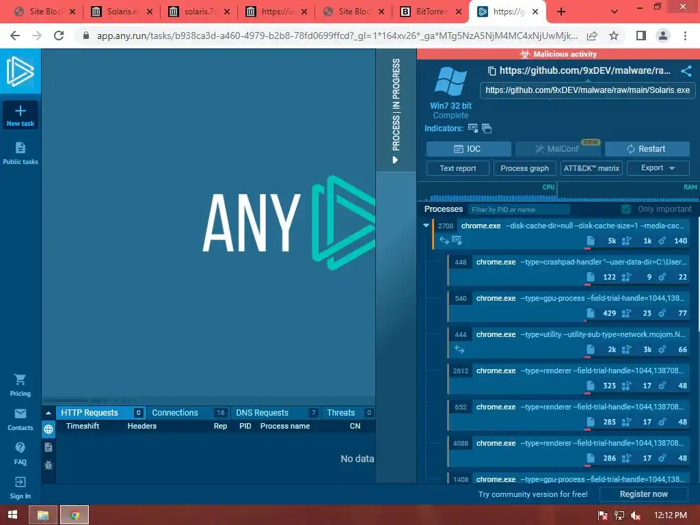
Task: Switch to DNS Requests tab
Action: pyautogui.click(x=276, y=413)
